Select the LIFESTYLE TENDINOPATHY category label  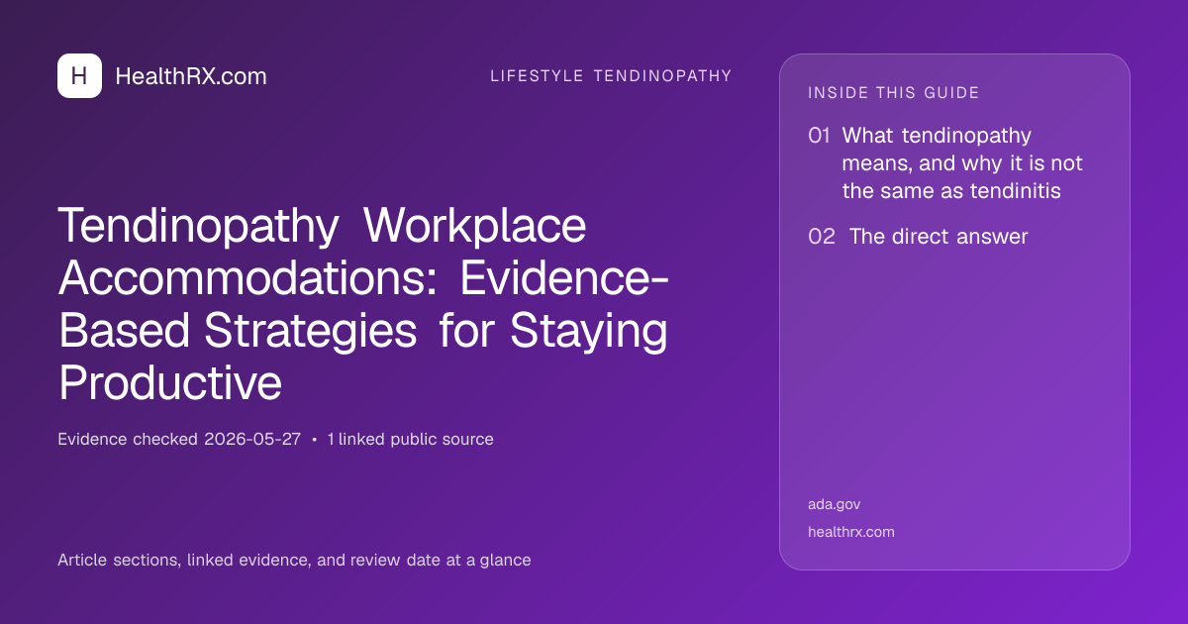tap(611, 76)
